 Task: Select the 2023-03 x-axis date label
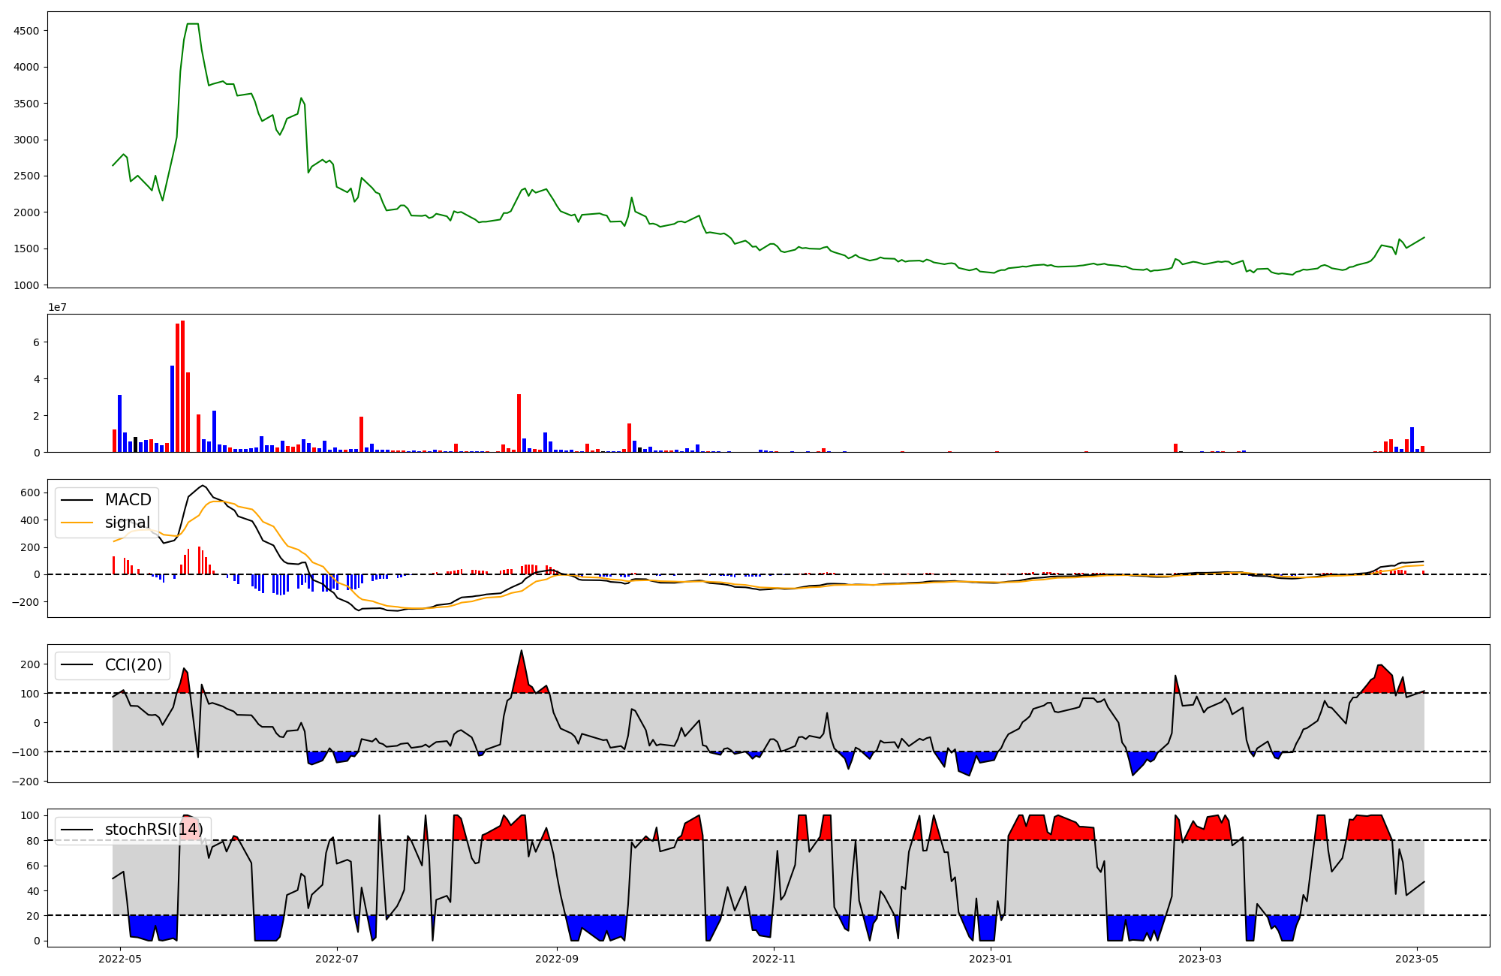click(x=1200, y=959)
